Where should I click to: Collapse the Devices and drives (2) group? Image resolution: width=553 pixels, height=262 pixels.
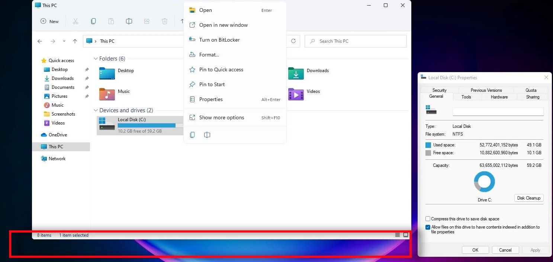[x=96, y=110]
